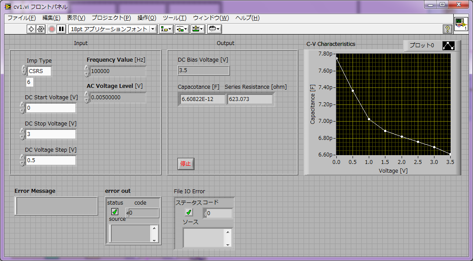Open the プロジェクト(P) menu

[111, 18]
